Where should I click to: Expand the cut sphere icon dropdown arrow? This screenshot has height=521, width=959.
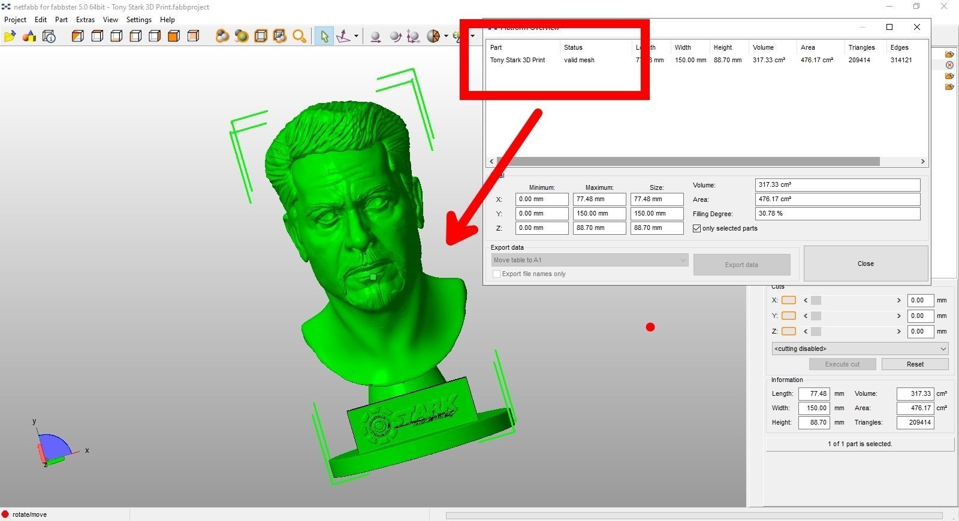(x=446, y=37)
